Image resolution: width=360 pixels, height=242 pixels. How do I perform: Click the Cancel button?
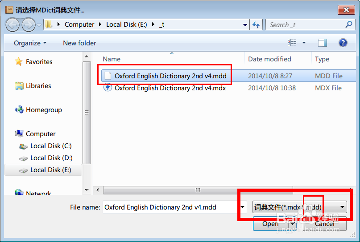coord(325,224)
